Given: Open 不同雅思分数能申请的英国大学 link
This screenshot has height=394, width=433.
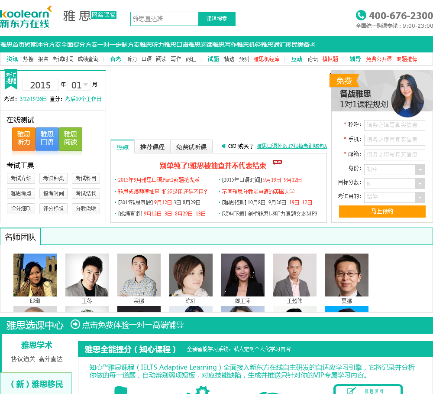Looking at the screenshot, I should 258,192.
